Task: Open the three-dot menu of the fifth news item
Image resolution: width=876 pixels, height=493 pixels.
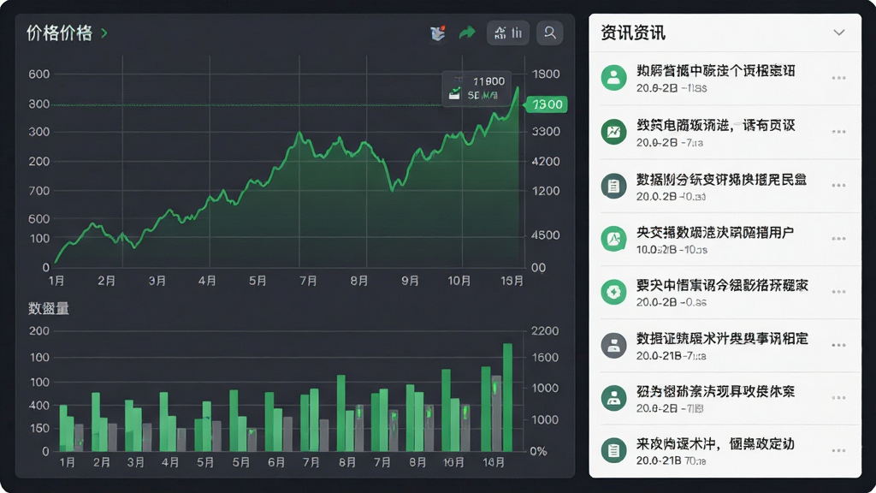Action: [x=838, y=292]
